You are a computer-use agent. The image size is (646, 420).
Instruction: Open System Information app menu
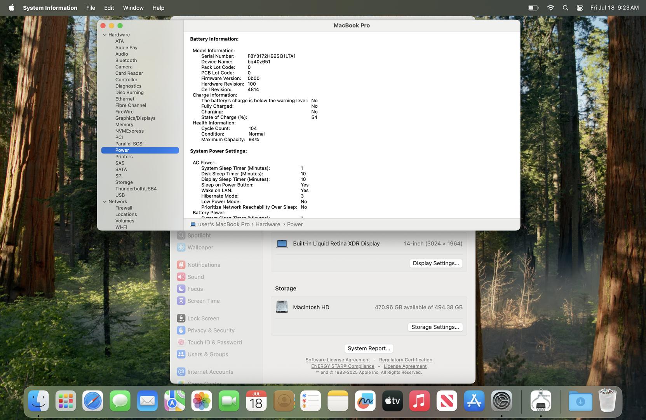(50, 8)
